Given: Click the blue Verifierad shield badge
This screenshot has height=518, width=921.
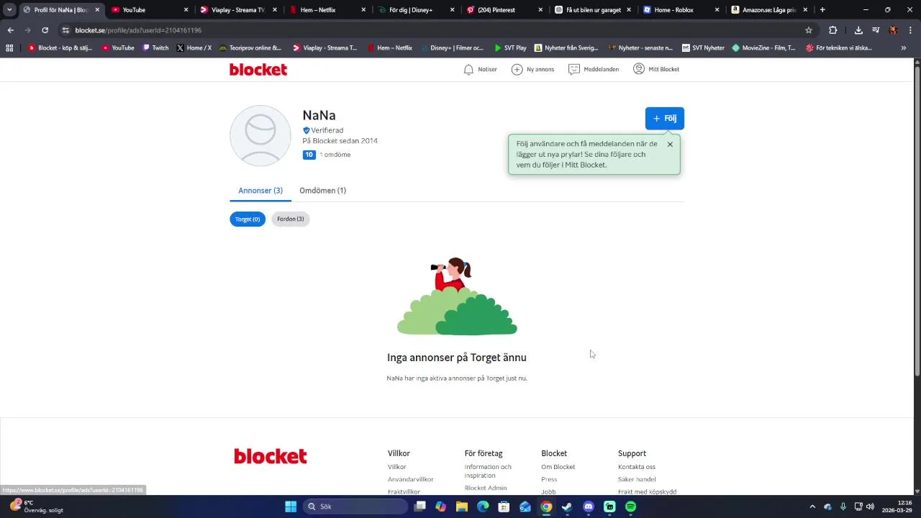Looking at the screenshot, I should 307,130.
